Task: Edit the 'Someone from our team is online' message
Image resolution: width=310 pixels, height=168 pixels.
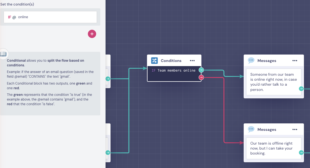Action: click(274, 82)
